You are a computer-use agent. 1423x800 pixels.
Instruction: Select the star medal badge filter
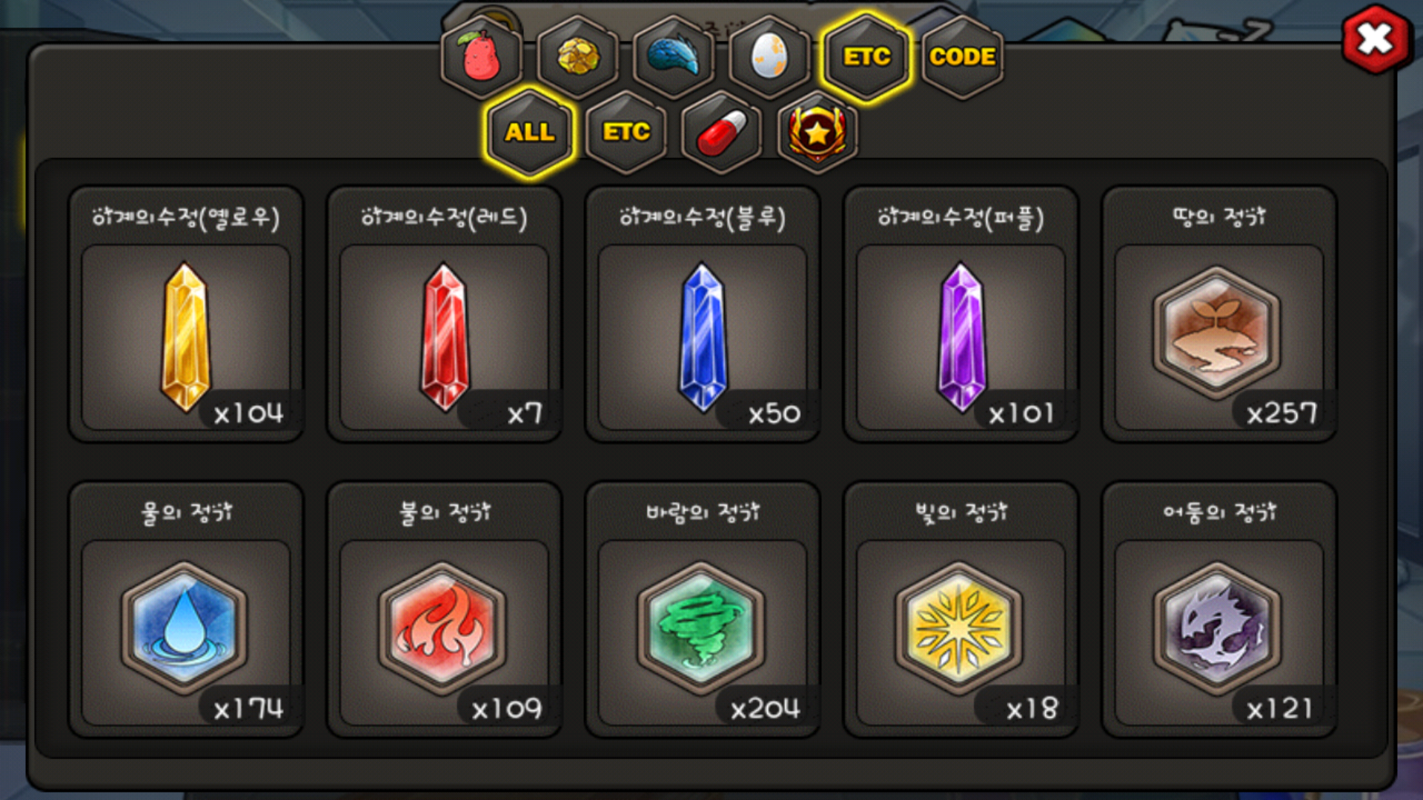click(817, 133)
